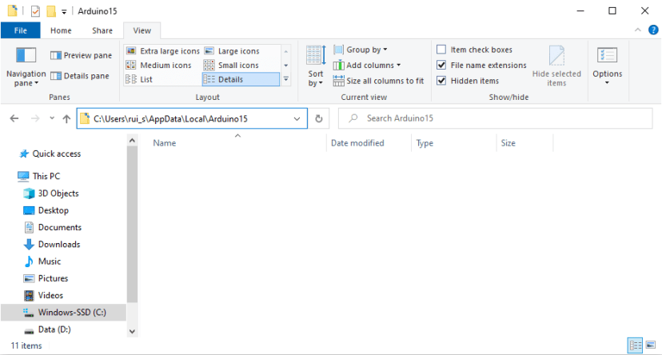
Task: Uncheck File name extensions
Action: point(441,66)
